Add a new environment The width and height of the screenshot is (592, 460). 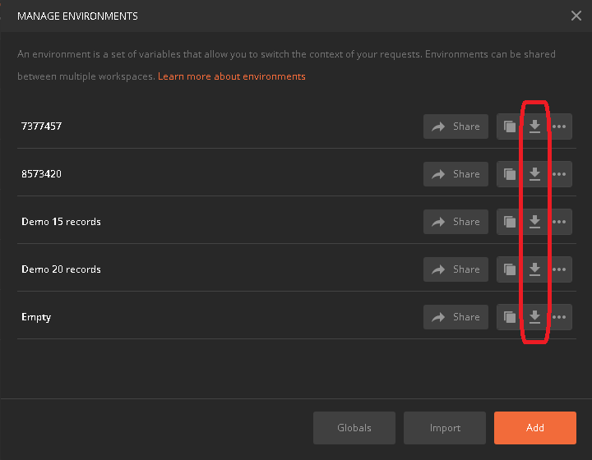click(x=535, y=428)
